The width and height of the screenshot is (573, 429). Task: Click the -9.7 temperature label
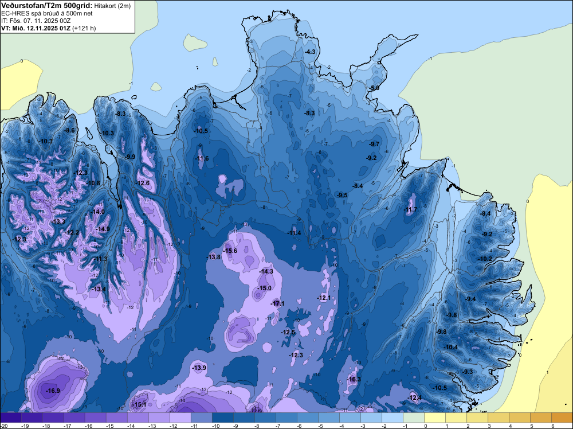(374, 144)
